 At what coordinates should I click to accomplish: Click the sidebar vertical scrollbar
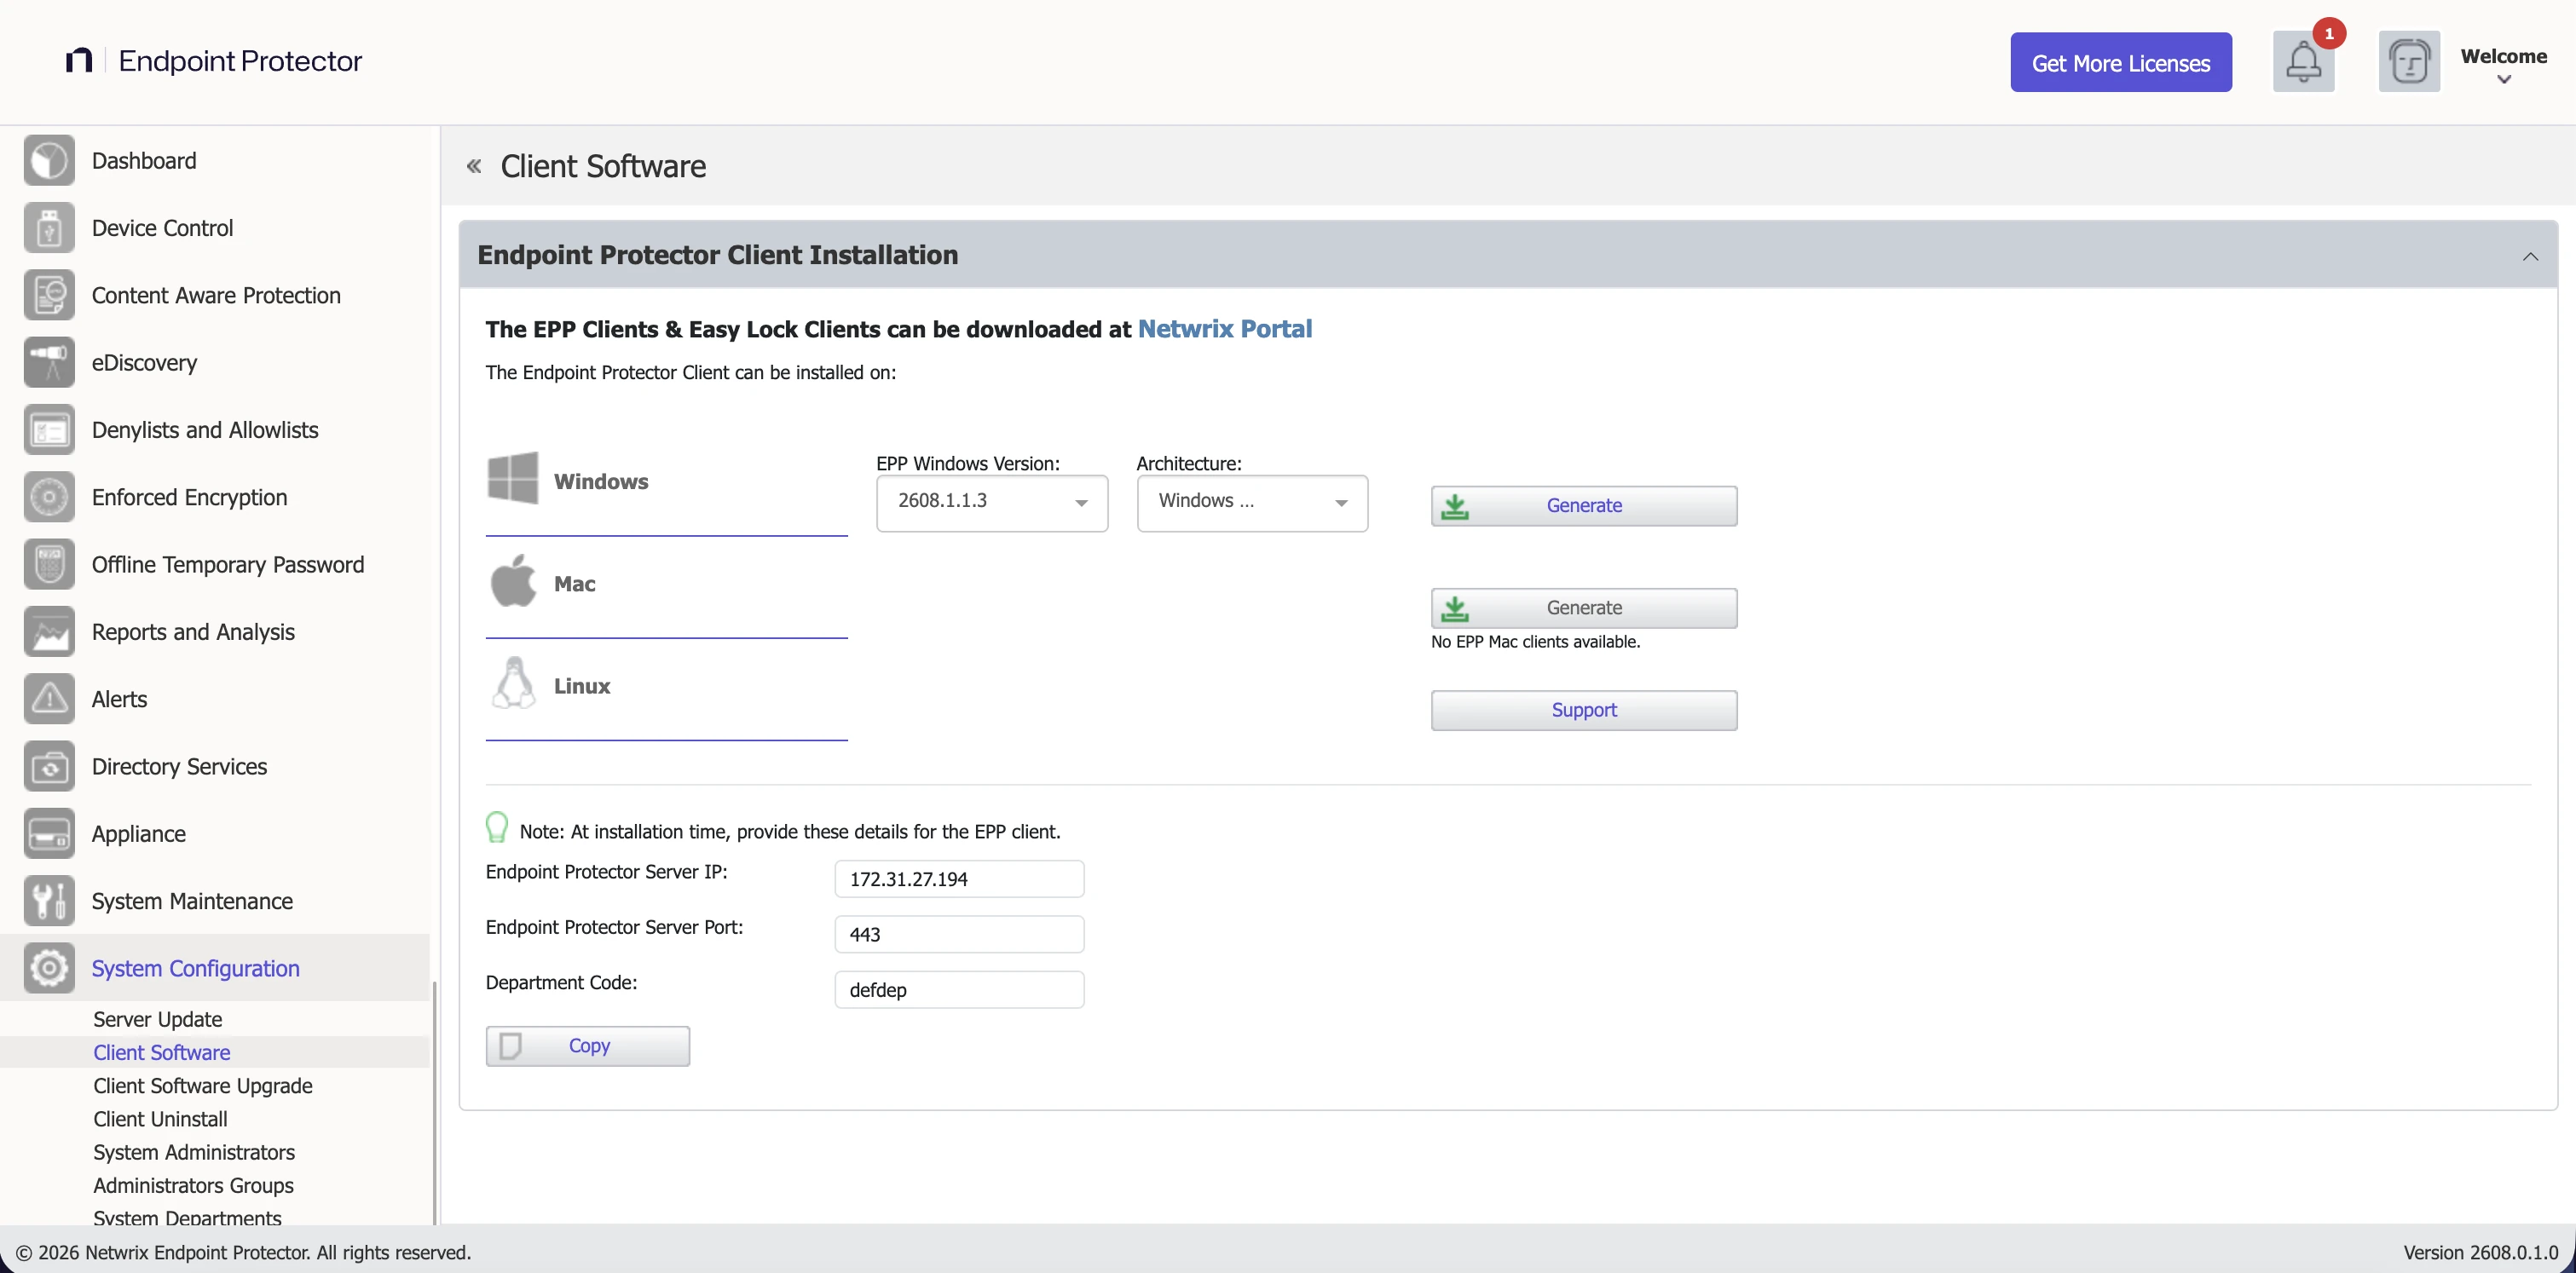point(434,1102)
